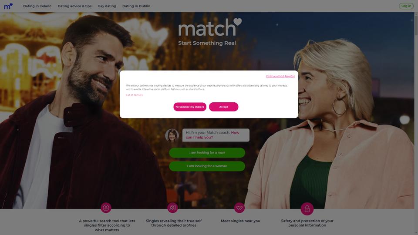The width and height of the screenshot is (418, 235).
Task: Click the search tool profile icon
Action: 106,208
